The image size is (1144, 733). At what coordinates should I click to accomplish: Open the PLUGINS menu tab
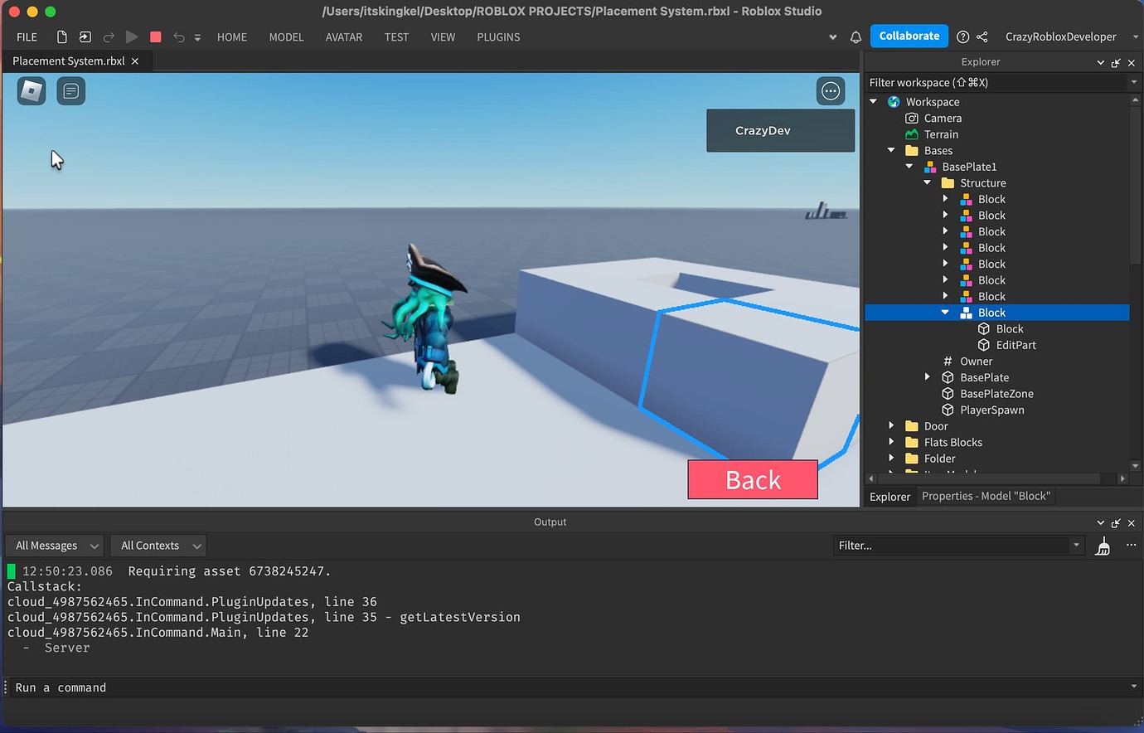(498, 36)
